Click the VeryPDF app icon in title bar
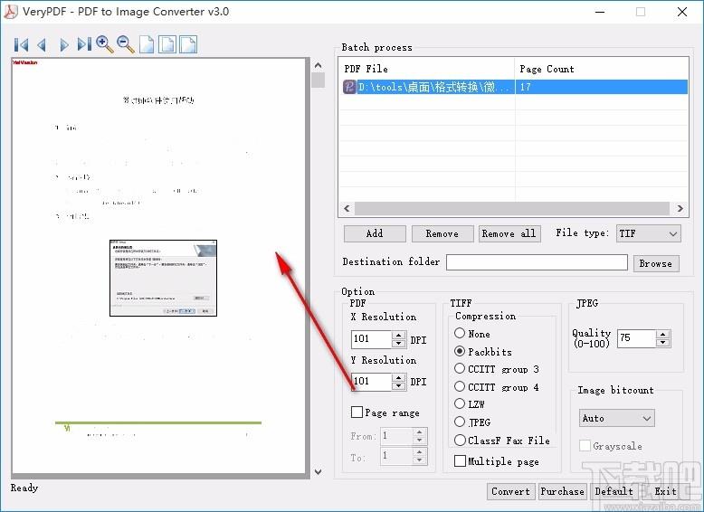 10,11
